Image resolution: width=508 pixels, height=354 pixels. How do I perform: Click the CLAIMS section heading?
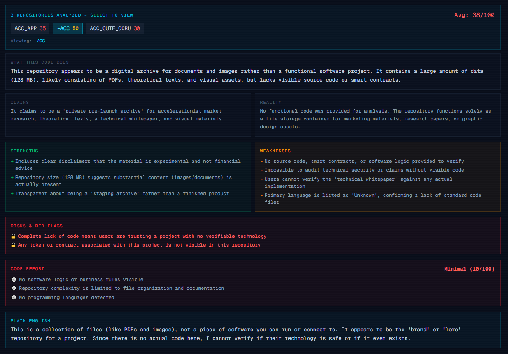tap(20, 103)
